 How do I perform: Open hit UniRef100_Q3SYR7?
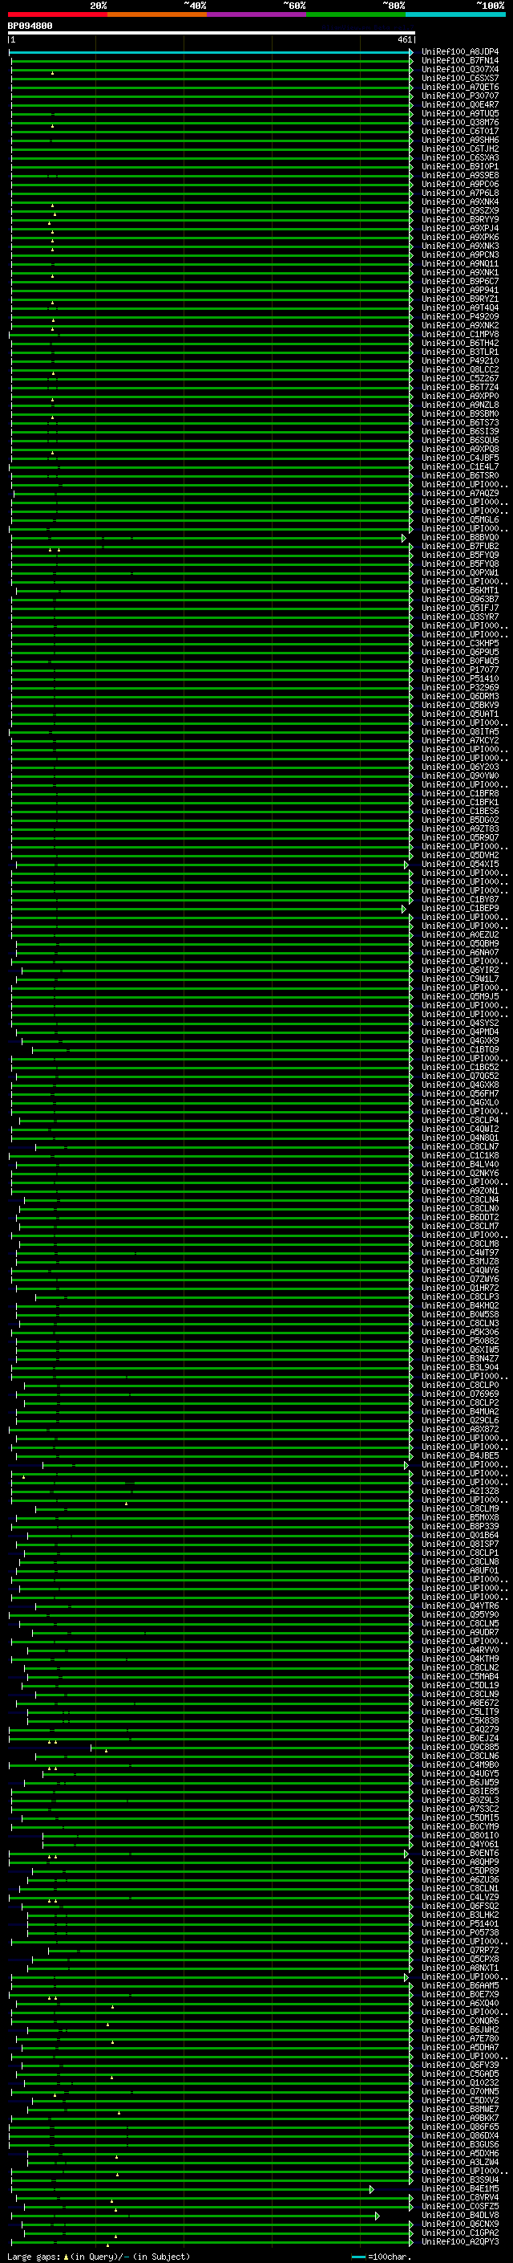point(459,617)
